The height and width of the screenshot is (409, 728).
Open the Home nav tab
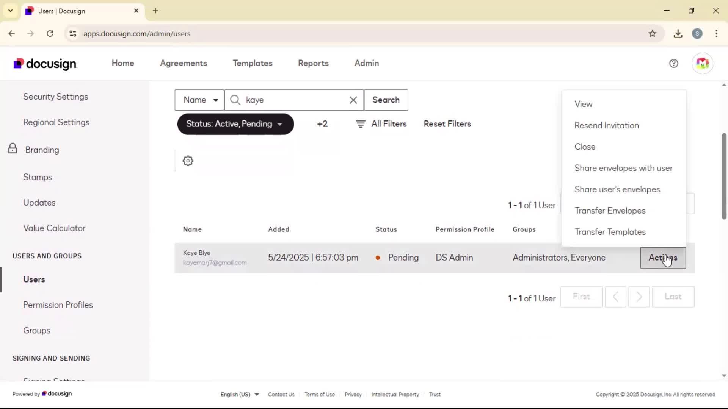point(123,63)
